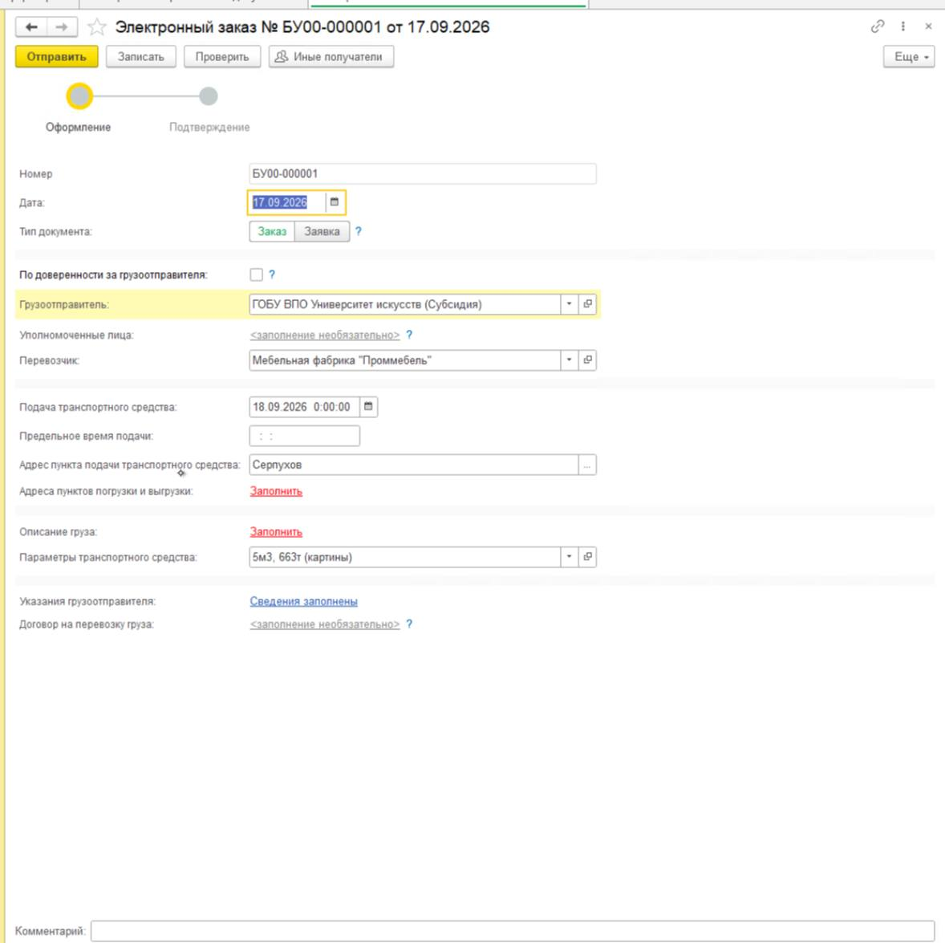Open calendar picker for Дата field
The height and width of the screenshot is (943, 945).
pyautogui.click(x=335, y=202)
